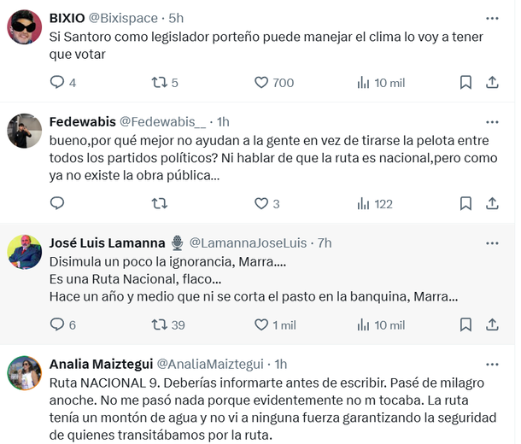Like BIXIO's tweet with 700 likes
Screen dimensions: 521x444
(262, 83)
